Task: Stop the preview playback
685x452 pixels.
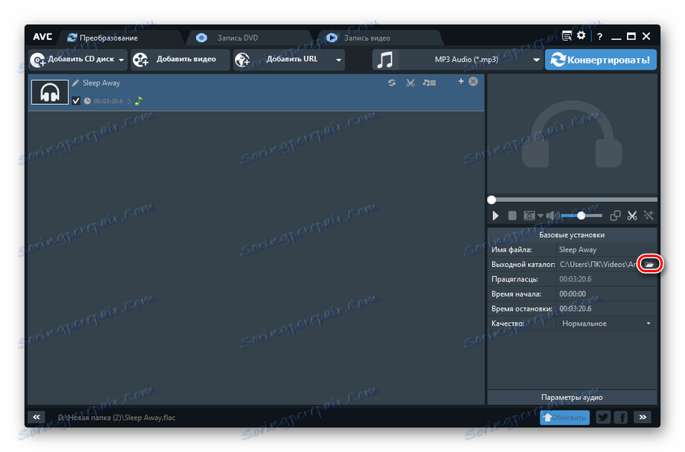Action: (513, 216)
